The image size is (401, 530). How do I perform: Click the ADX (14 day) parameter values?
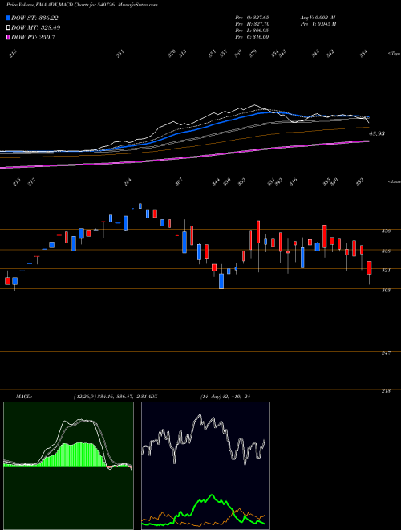tap(225, 397)
